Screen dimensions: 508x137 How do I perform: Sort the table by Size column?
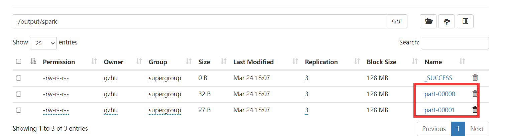click(204, 62)
